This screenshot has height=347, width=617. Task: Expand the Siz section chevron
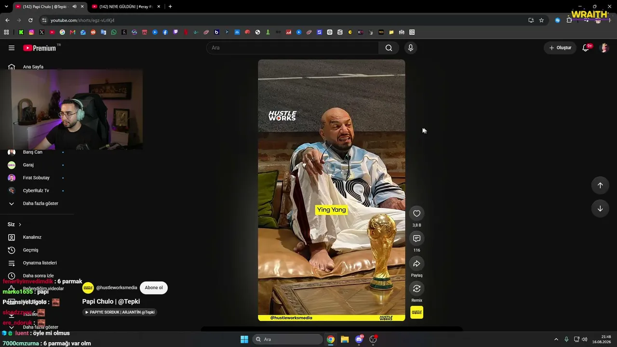click(x=20, y=225)
